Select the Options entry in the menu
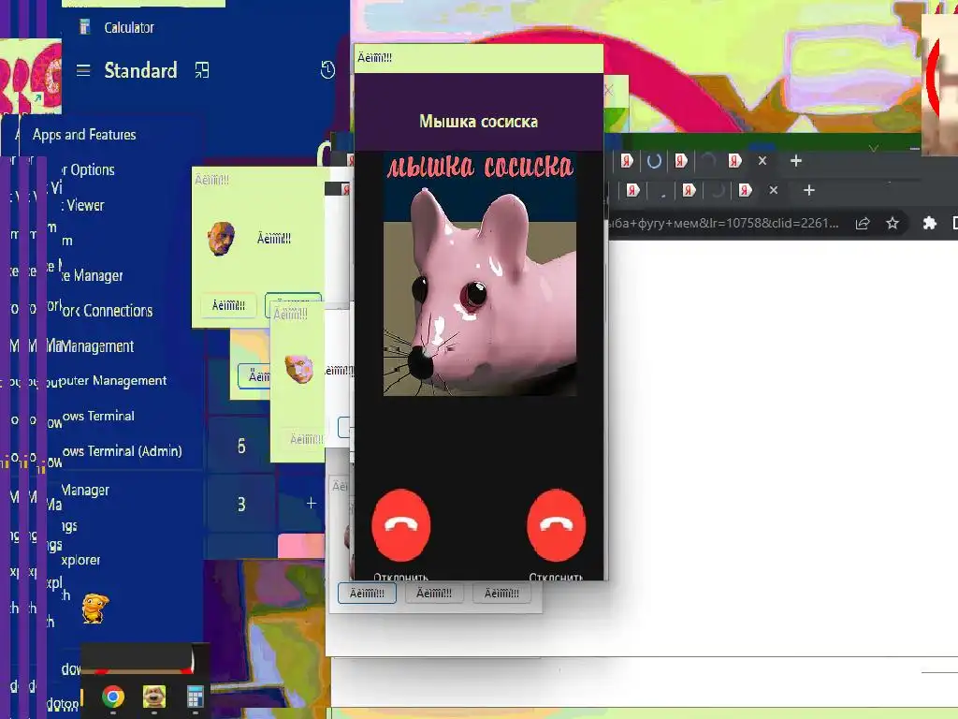The width and height of the screenshot is (958, 719). [x=89, y=170]
